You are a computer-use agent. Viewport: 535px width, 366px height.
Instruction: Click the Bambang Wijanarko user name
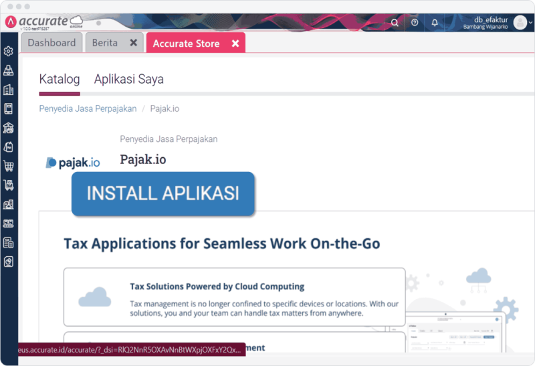[x=486, y=27]
